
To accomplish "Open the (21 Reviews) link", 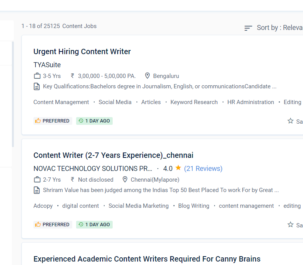I will tap(203, 169).
